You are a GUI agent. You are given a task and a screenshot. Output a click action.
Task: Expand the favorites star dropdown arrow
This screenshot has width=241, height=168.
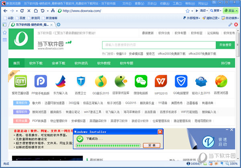pos(192,11)
